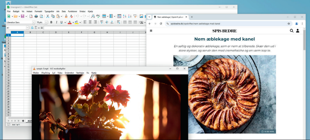Open the font size dropdown

tap(46, 22)
